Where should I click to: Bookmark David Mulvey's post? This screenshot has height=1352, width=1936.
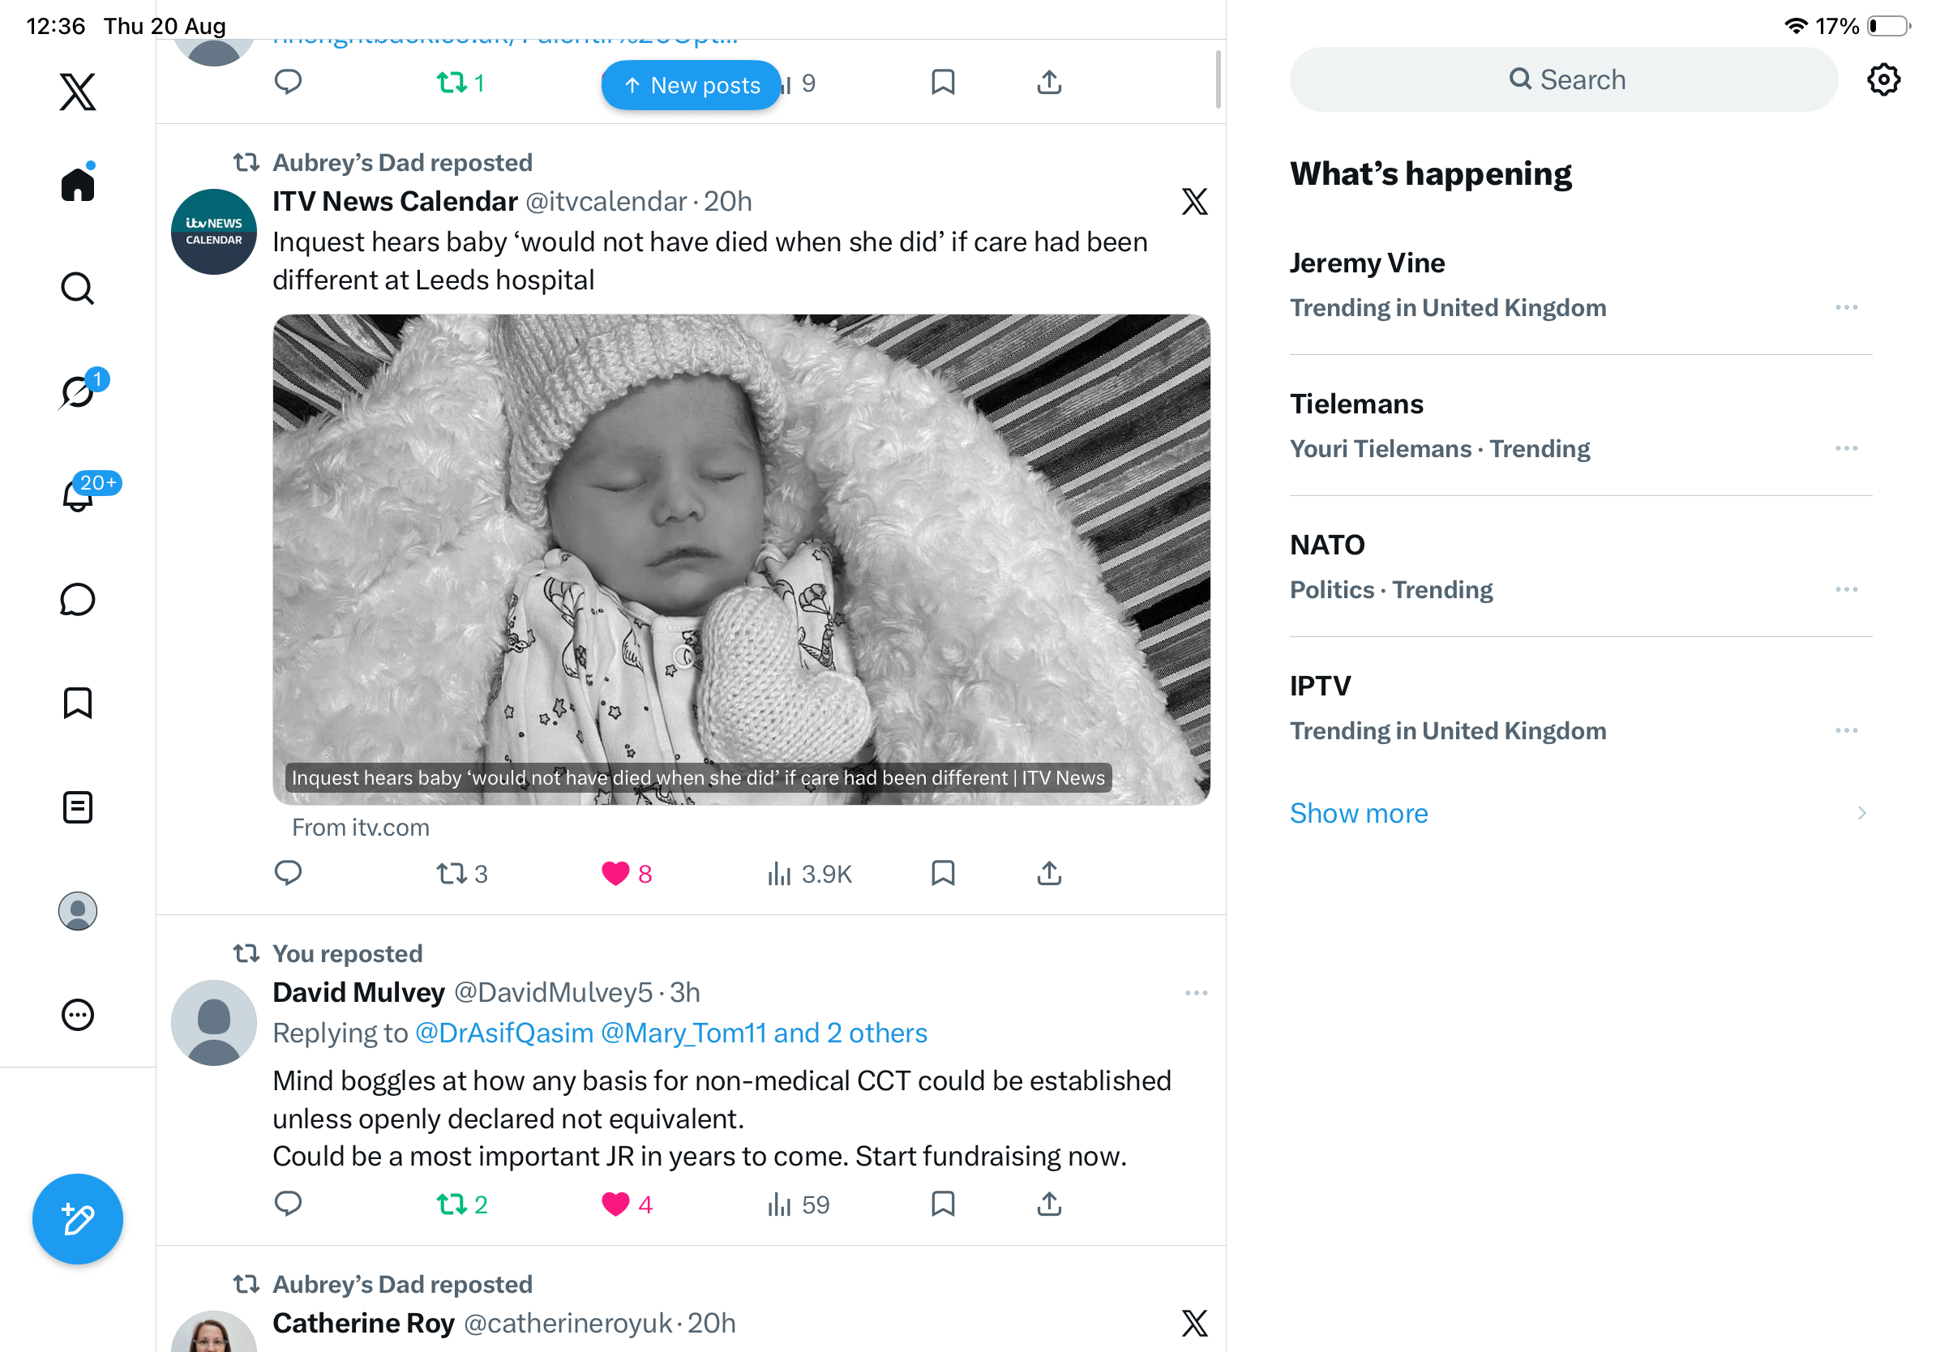[943, 1204]
